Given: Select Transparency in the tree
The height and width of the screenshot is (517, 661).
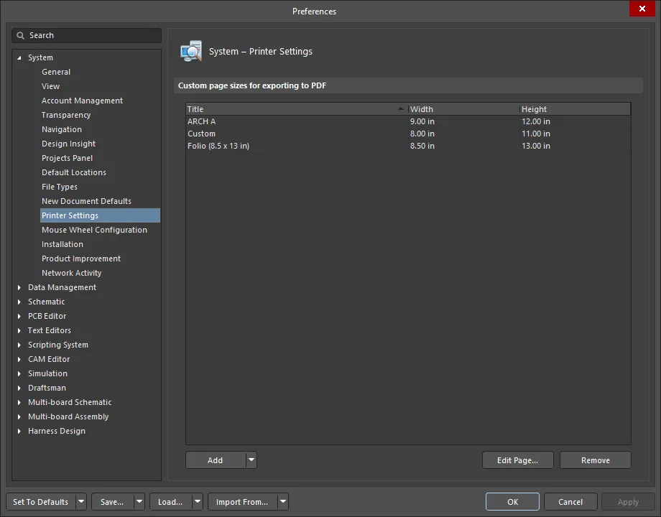Looking at the screenshot, I should (x=66, y=115).
